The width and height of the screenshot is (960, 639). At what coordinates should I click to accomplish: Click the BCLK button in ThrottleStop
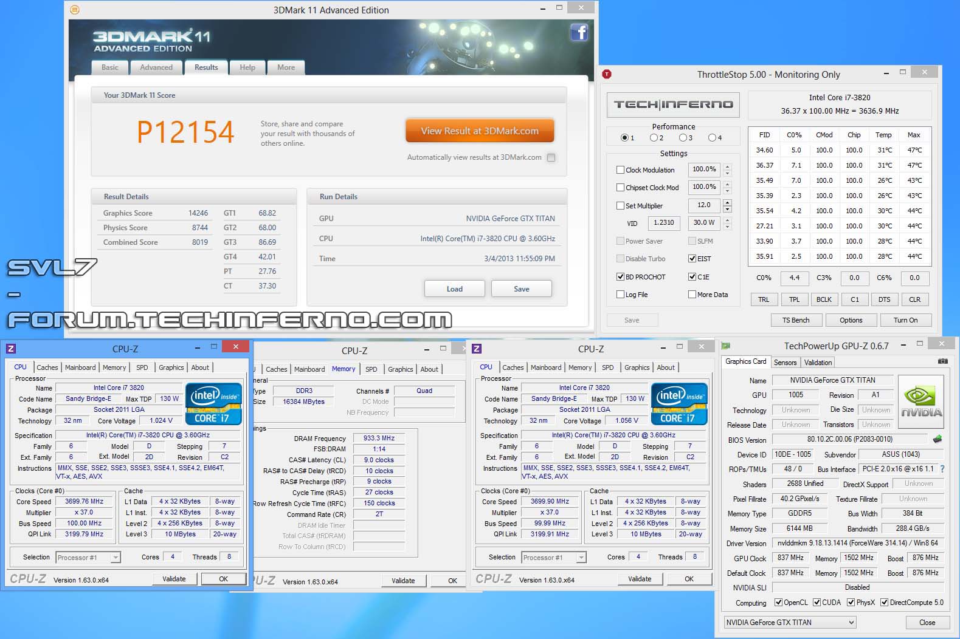pyautogui.click(x=824, y=299)
